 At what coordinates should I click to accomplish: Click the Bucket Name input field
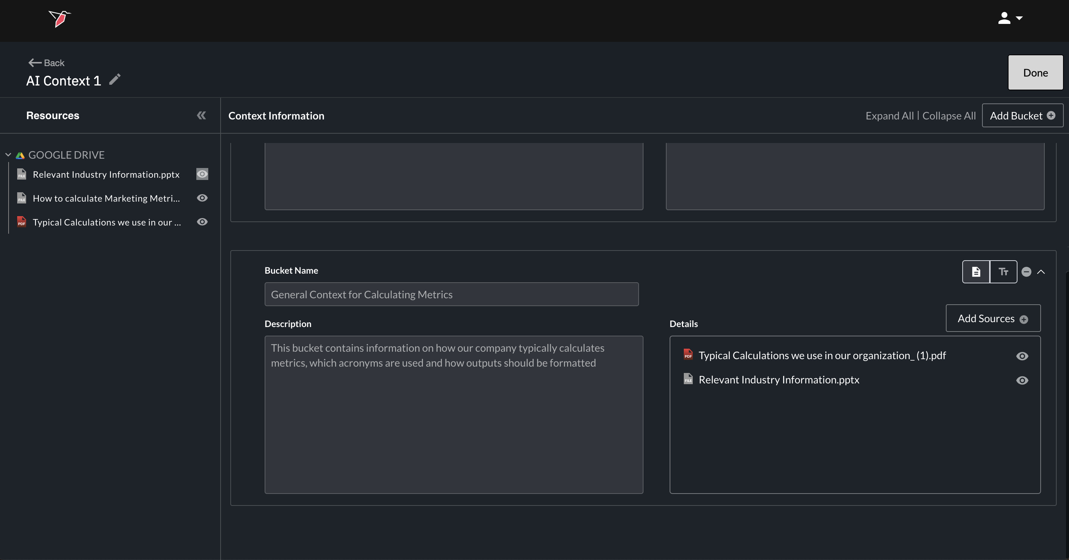click(452, 294)
